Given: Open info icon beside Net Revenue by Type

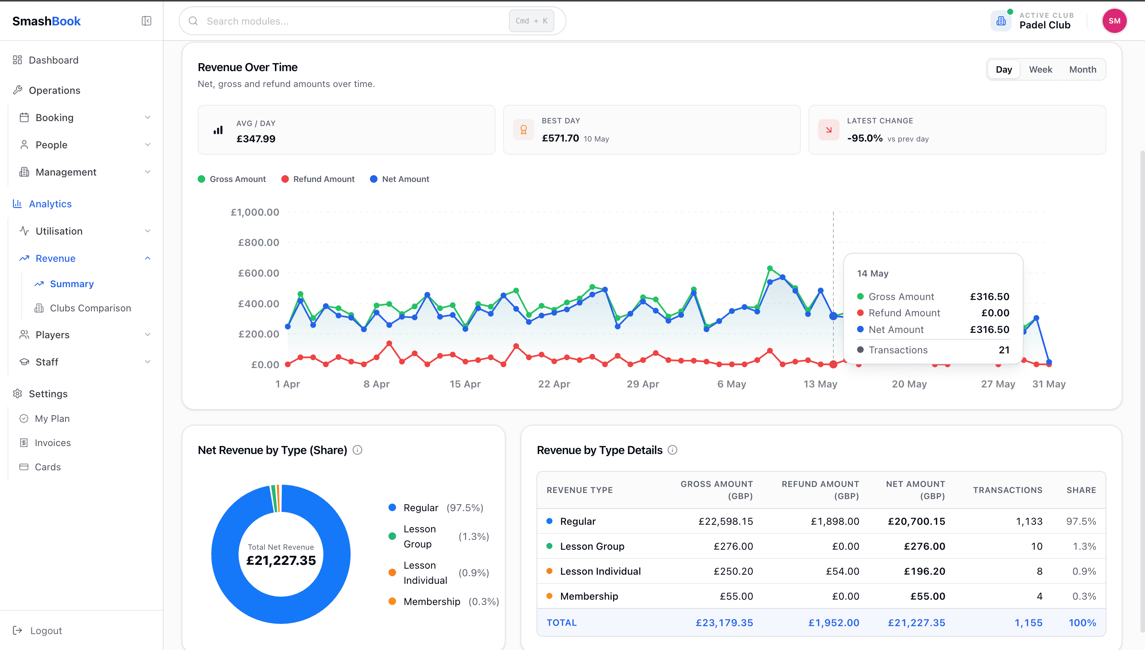Looking at the screenshot, I should (357, 450).
